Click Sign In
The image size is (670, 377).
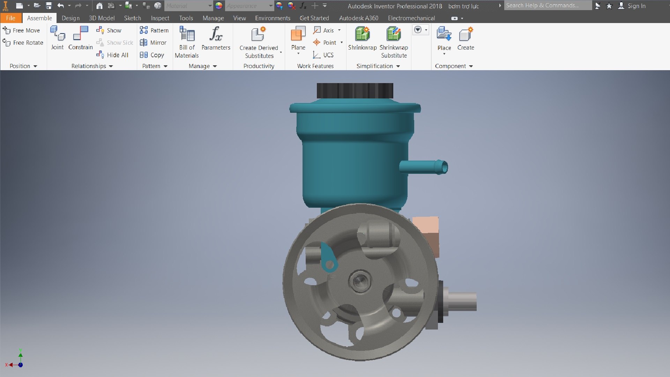click(x=632, y=6)
